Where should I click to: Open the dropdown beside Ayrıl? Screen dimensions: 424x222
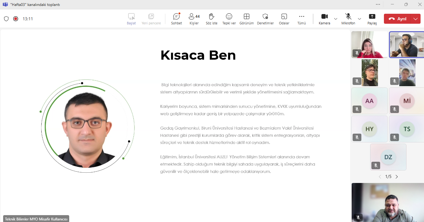(415, 19)
